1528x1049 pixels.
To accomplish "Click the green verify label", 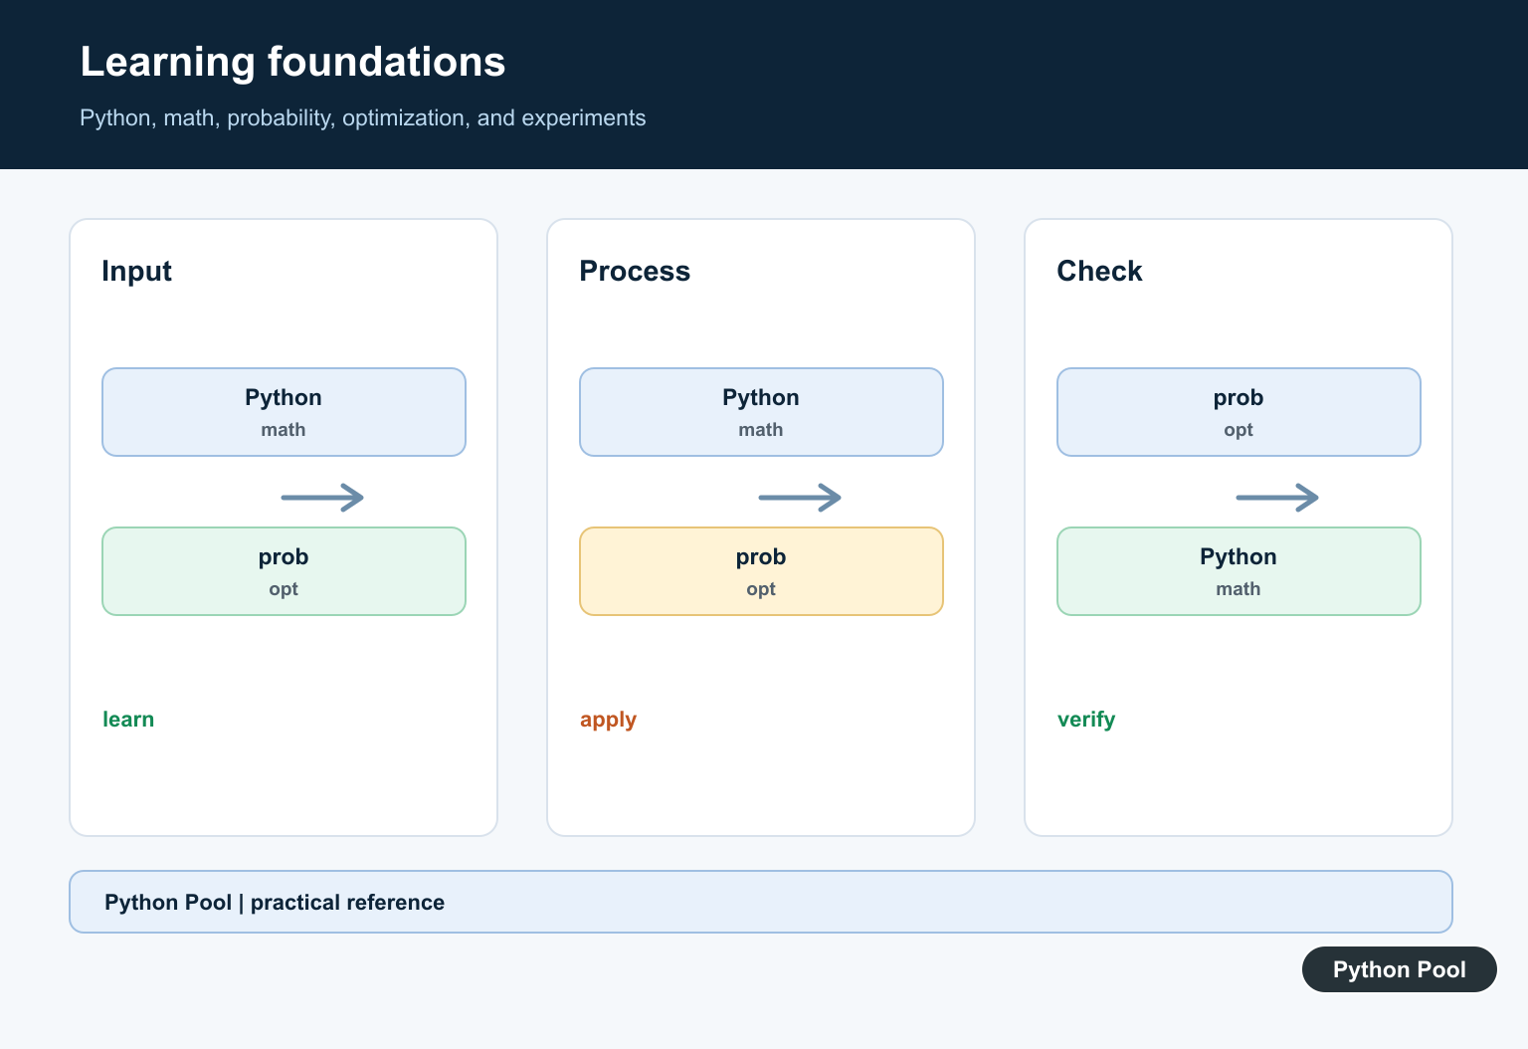I will tap(1086, 720).
